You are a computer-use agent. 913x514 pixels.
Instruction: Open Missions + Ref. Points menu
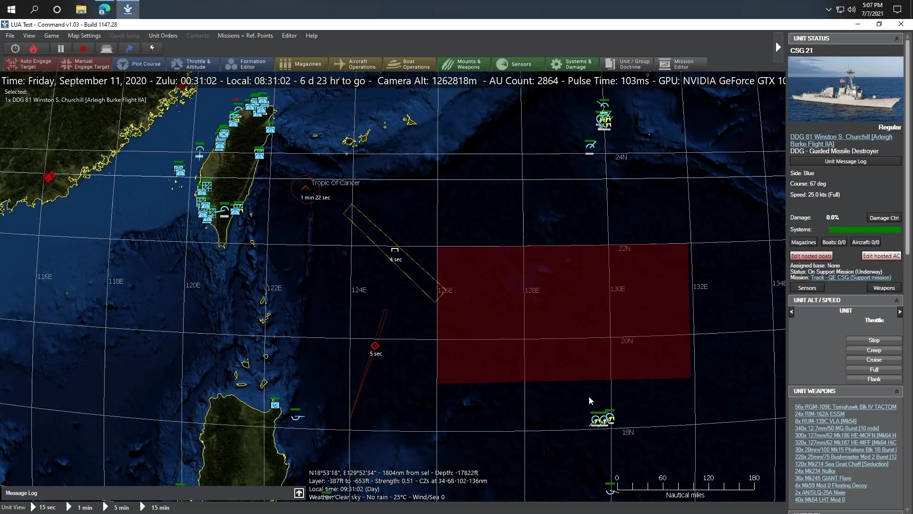tap(245, 36)
